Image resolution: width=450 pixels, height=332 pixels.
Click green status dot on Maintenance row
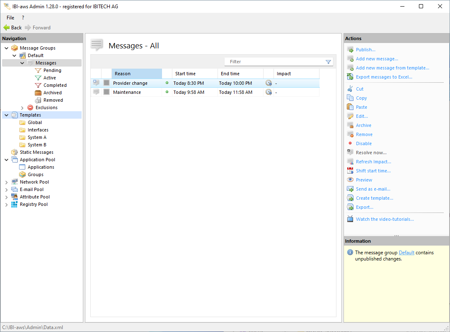pos(167,92)
